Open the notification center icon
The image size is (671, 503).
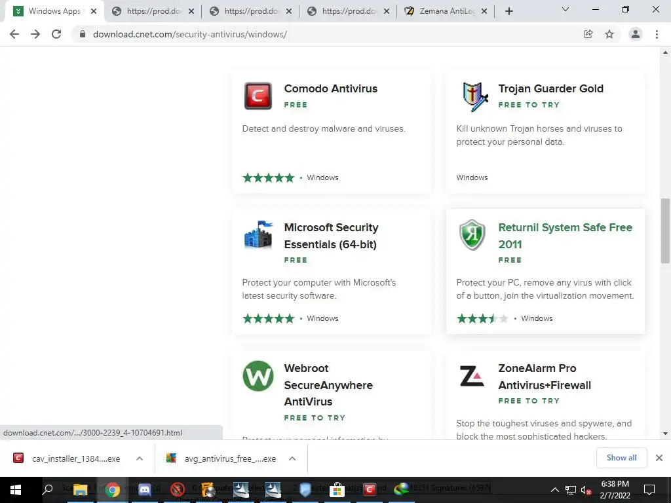[x=649, y=490]
